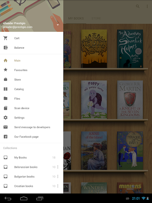Select the Favourites star icon

tap(6, 70)
